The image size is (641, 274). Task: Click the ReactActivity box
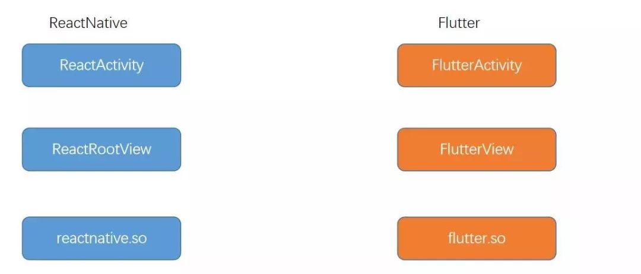(x=101, y=65)
